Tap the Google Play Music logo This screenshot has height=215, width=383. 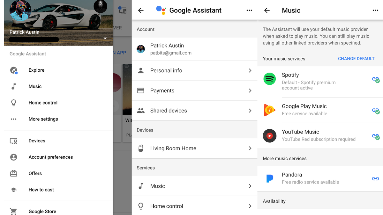pos(270,110)
